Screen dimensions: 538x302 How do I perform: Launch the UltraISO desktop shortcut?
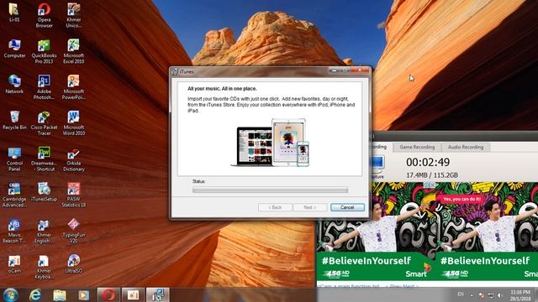click(73, 264)
